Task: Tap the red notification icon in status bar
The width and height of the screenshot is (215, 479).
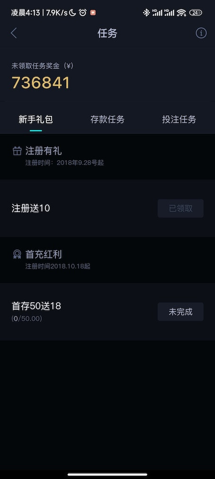Action: (x=93, y=12)
